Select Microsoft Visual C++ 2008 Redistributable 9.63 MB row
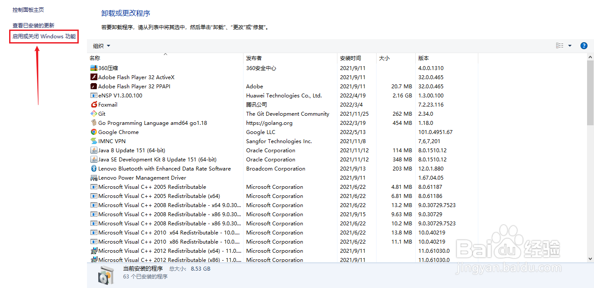 (283, 214)
